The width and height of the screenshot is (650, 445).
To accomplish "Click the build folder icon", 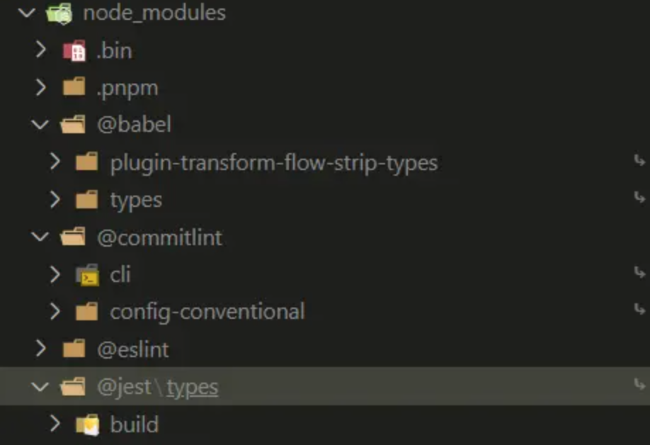I will (88, 424).
